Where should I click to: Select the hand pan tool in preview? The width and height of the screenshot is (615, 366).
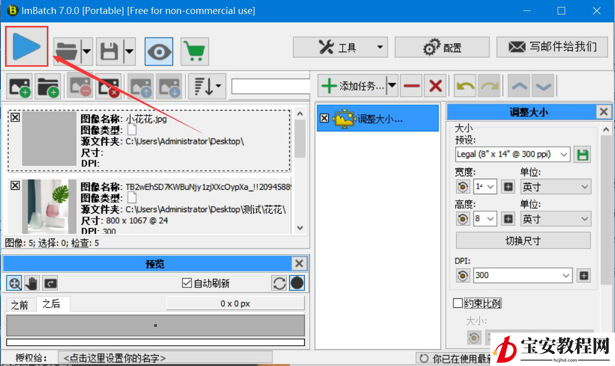[x=32, y=283]
